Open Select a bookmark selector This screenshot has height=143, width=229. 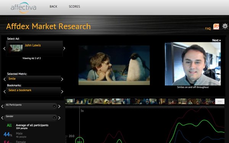(33, 92)
